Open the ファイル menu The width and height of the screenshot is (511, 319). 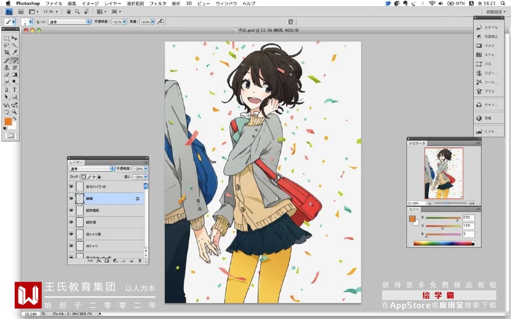pos(54,3)
